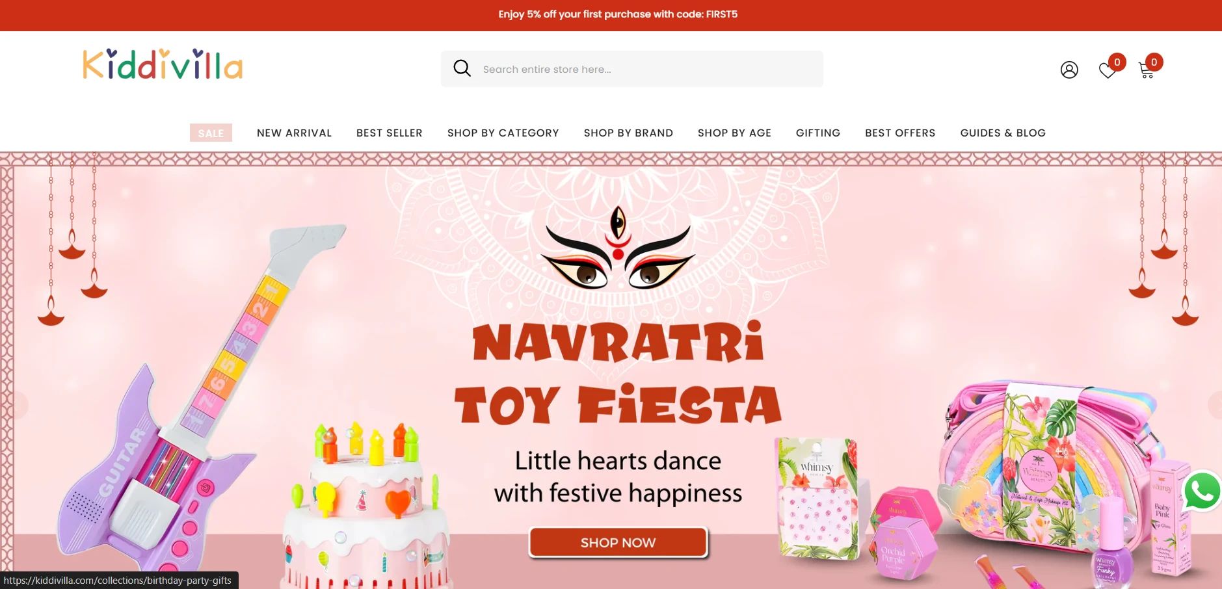Open the wishlist heart icon
This screenshot has width=1222, height=589.
point(1108,70)
